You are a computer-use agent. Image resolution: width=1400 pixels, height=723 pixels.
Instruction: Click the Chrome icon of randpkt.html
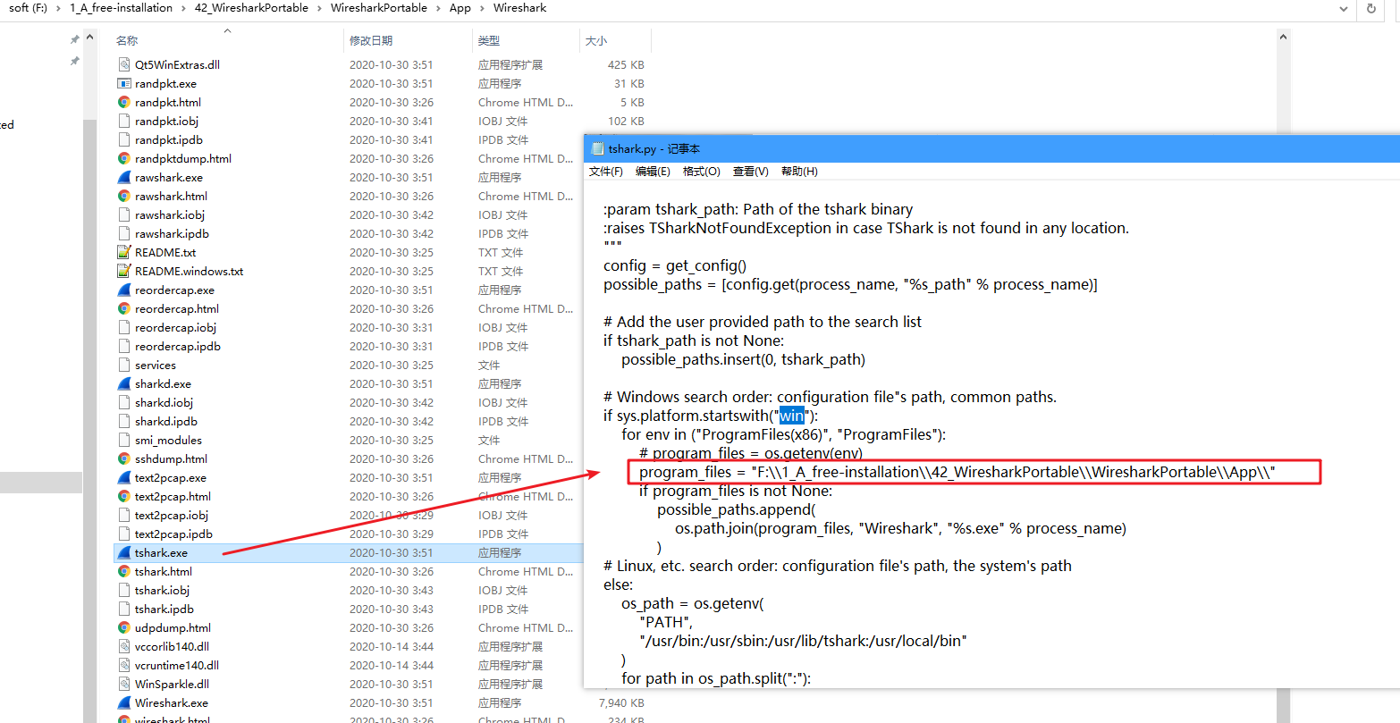(x=124, y=102)
